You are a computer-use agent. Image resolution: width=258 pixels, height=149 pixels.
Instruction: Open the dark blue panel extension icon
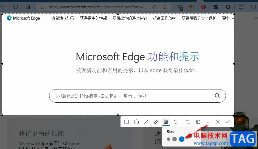click(x=216, y=7)
